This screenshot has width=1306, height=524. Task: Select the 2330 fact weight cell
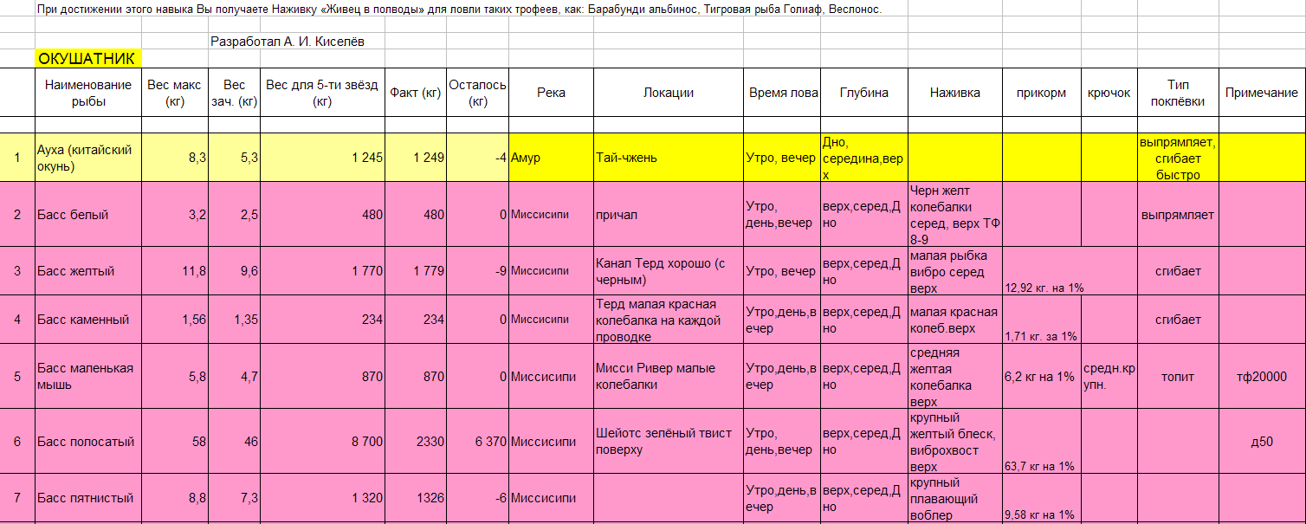click(416, 442)
